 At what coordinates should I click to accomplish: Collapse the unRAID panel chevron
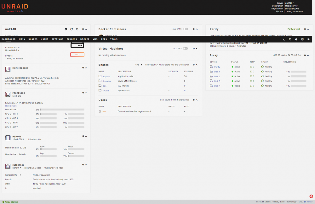click(86, 29)
